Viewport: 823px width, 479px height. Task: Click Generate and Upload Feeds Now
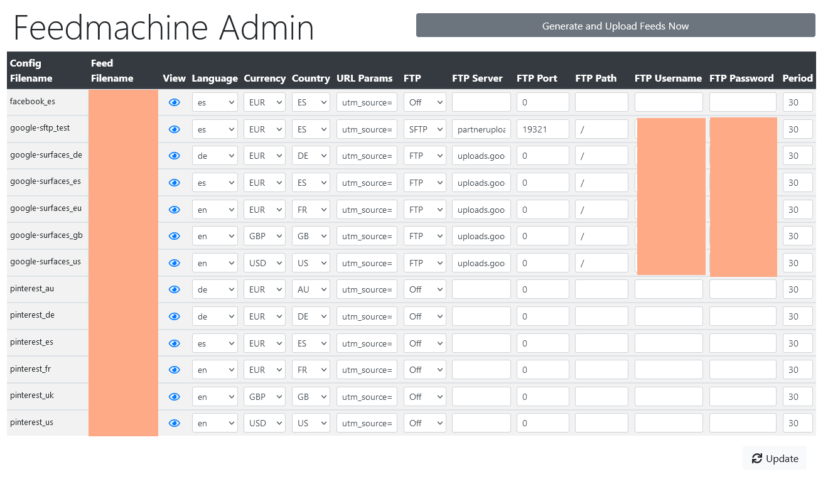coord(616,26)
